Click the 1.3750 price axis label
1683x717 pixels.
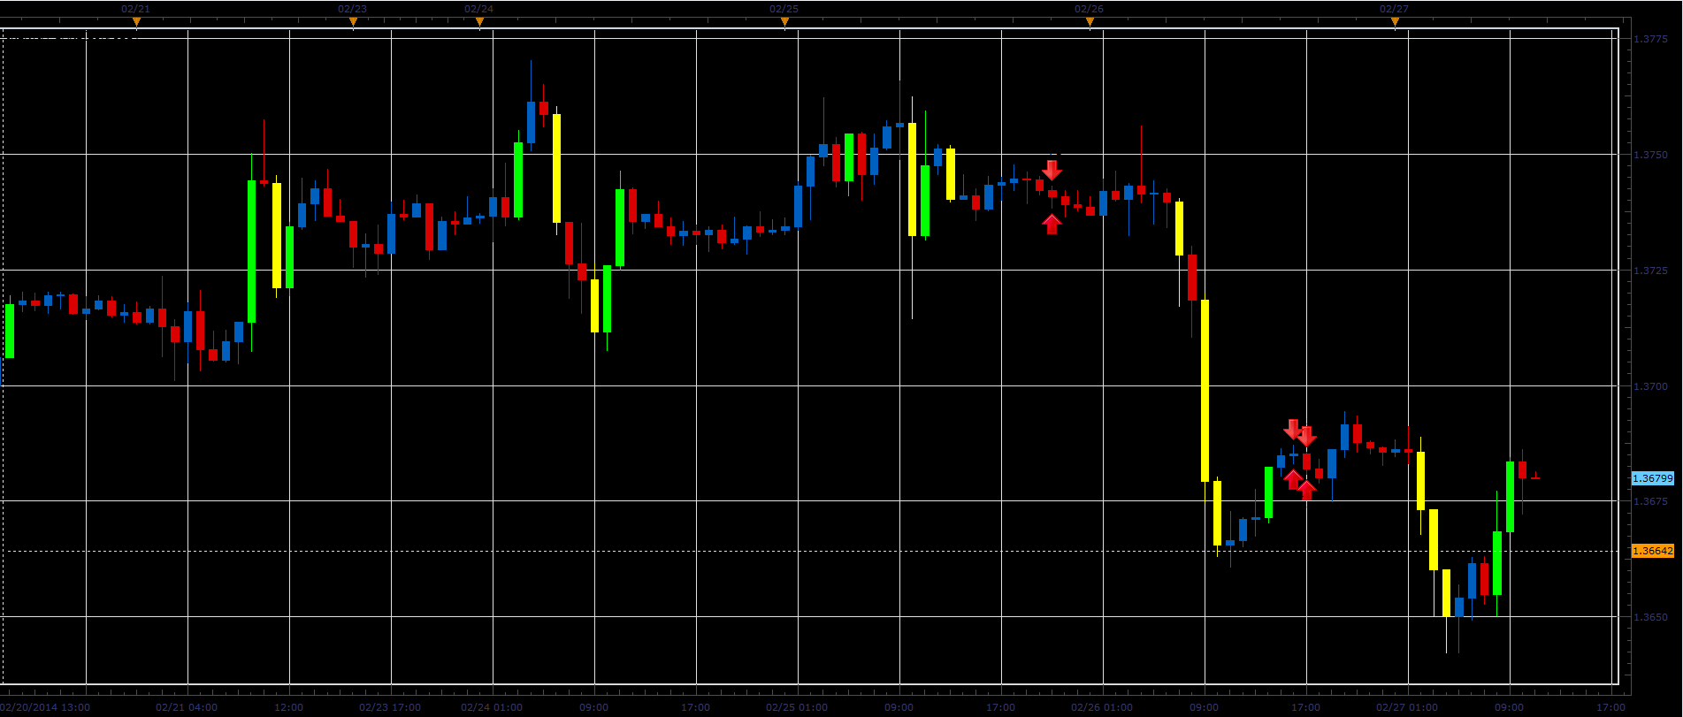coord(1650,155)
